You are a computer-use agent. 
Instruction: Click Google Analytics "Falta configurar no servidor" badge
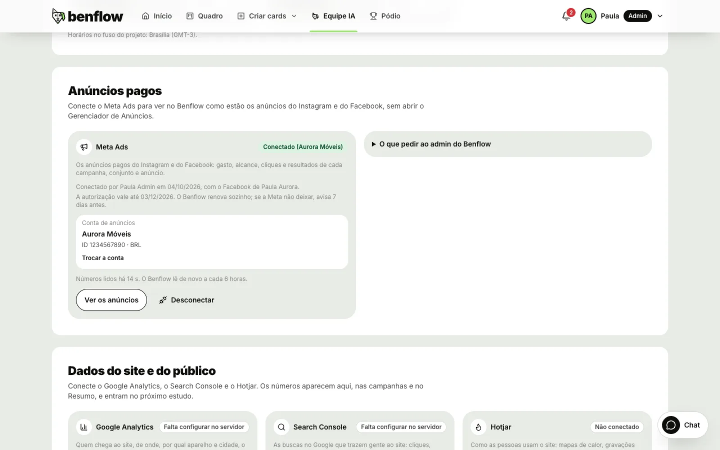[204, 427]
